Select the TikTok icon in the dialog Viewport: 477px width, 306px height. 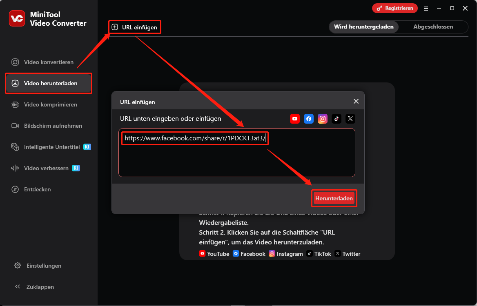[x=337, y=119]
